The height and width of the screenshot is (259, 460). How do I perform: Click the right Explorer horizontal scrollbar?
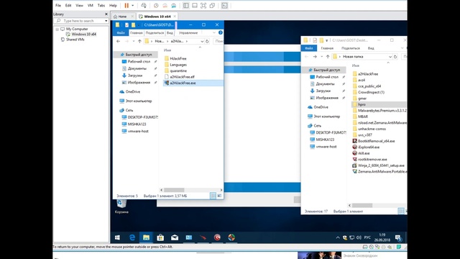point(362,205)
